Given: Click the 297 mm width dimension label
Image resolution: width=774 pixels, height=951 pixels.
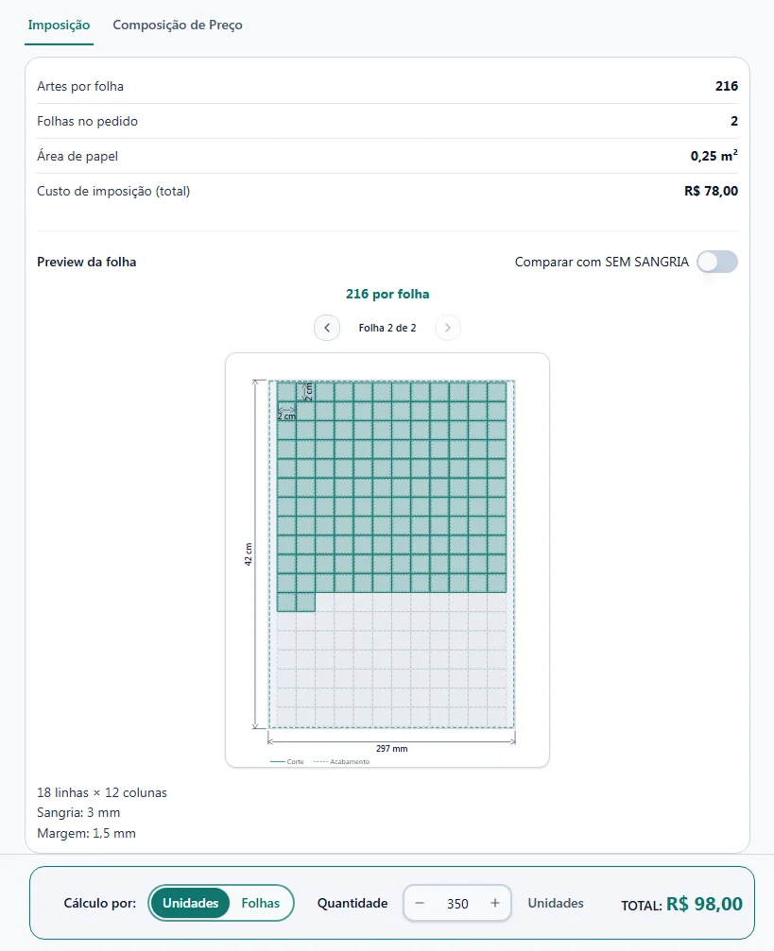Looking at the screenshot, I should 391,748.
